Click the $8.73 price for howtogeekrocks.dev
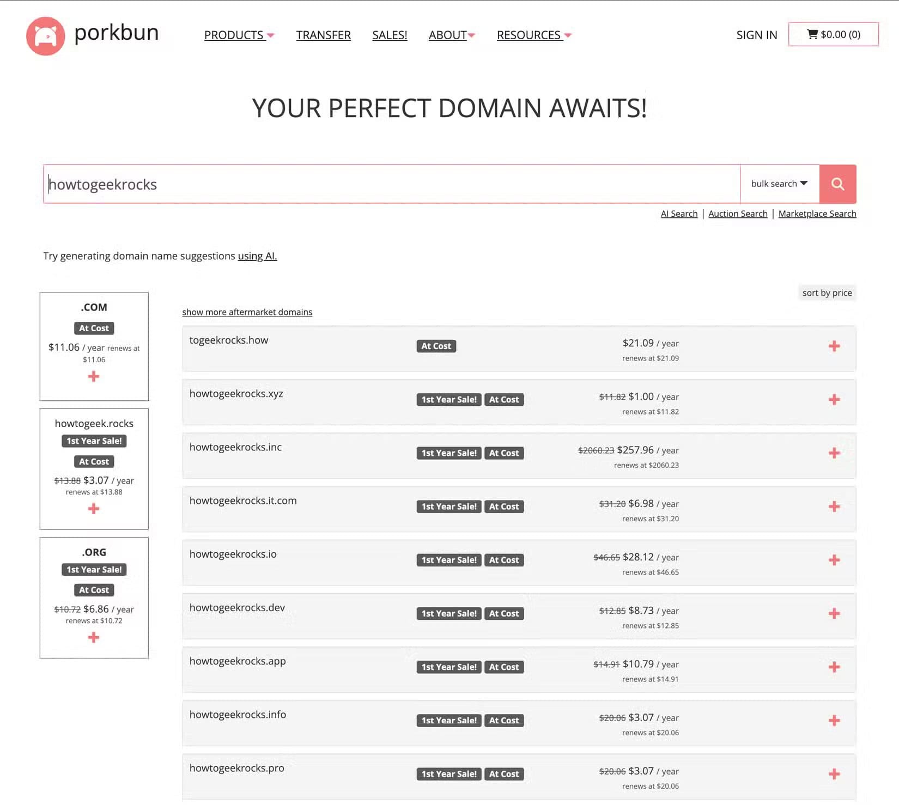899x805 pixels. pyautogui.click(x=641, y=611)
